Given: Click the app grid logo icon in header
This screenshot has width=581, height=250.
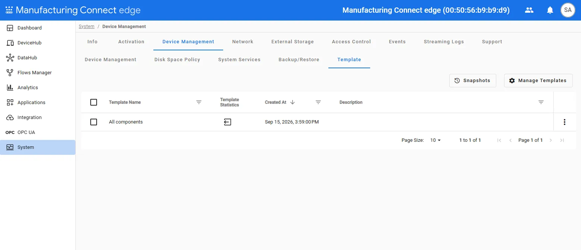Looking at the screenshot, I should (x=9, y=10).
